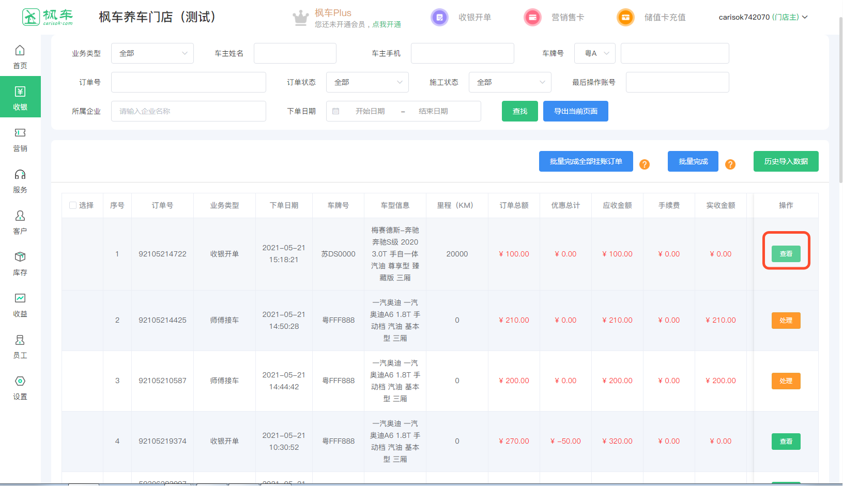Open the carisok742070 account menu
The image size is (843, 486).
point(763,17)
